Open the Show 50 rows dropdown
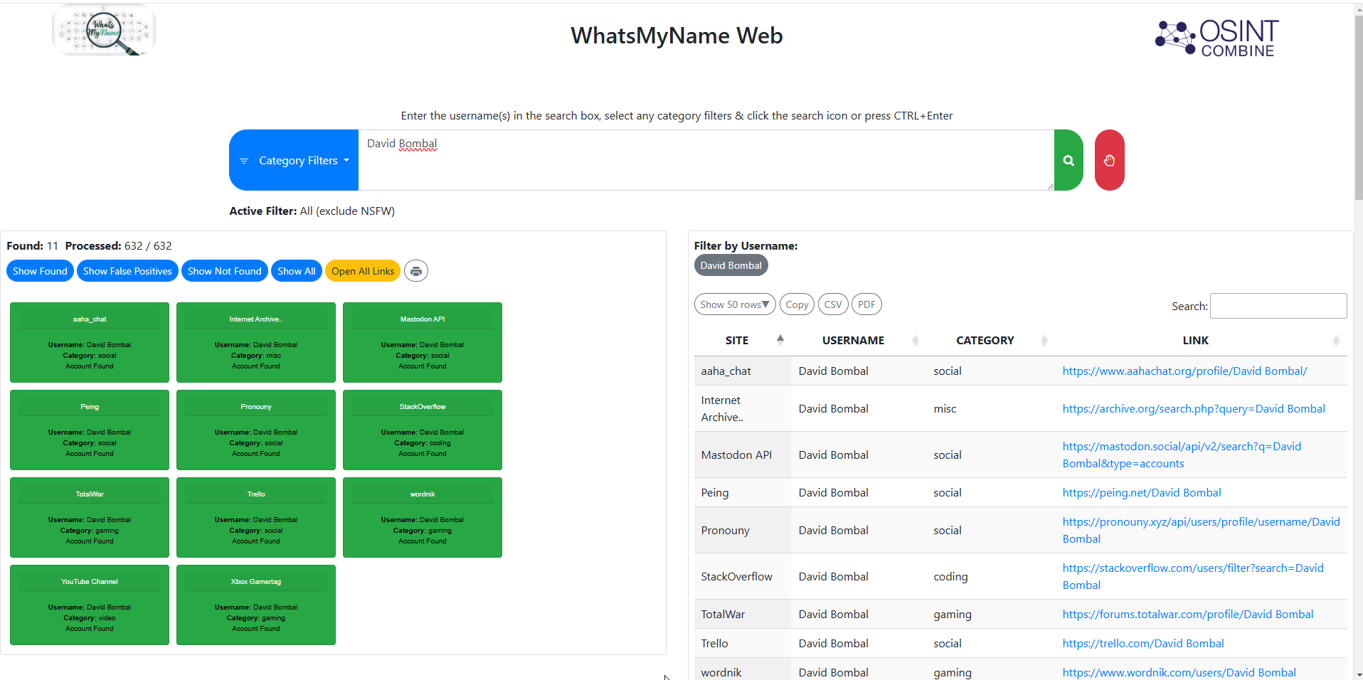The image size is (1363, 680). (735, 304)
